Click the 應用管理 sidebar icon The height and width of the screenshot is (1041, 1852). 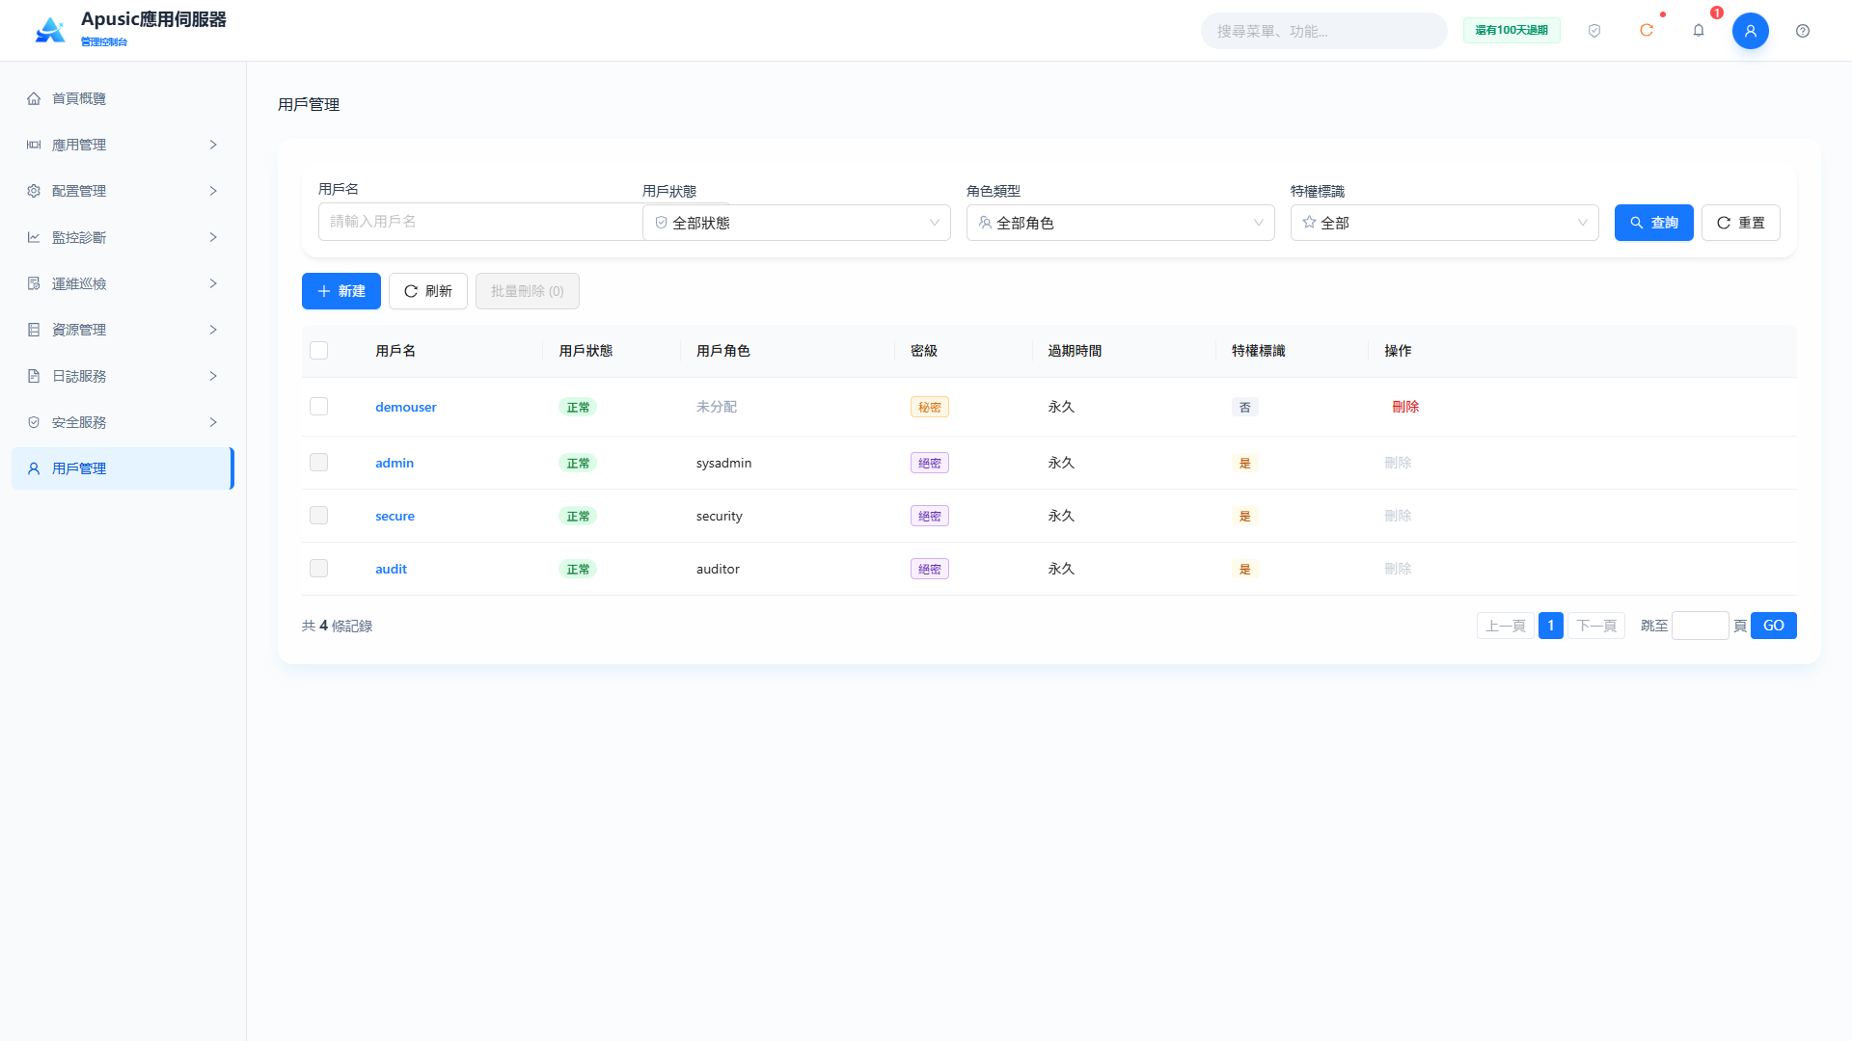click(34, 145)
